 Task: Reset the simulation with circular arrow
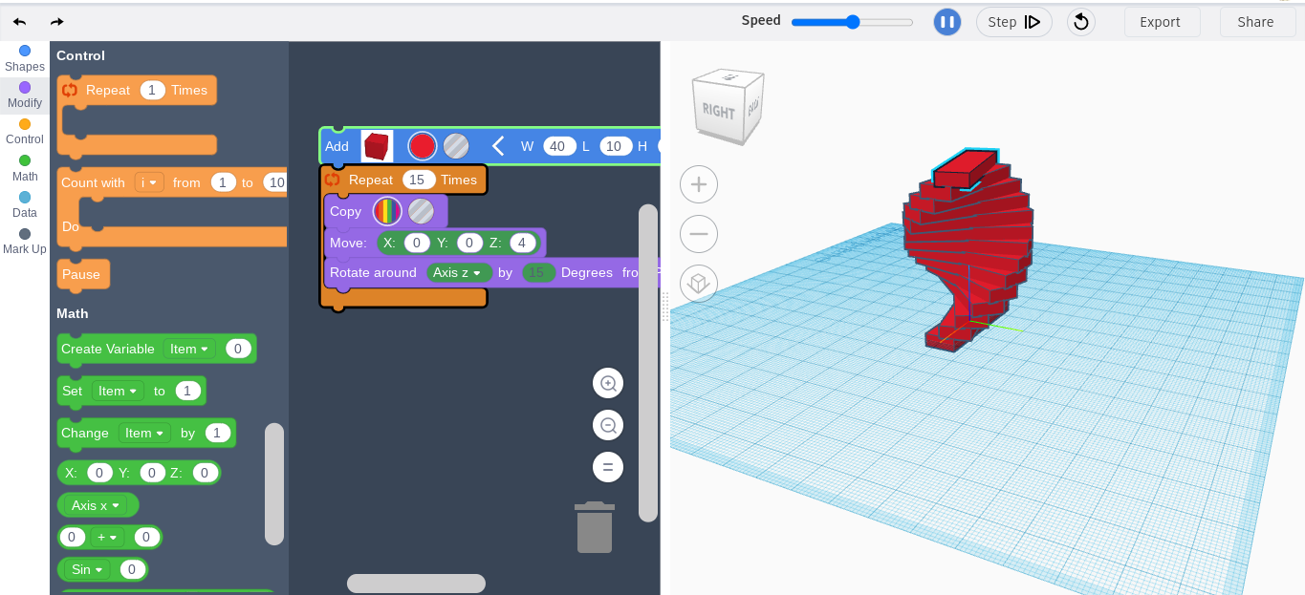[1081, 22]
